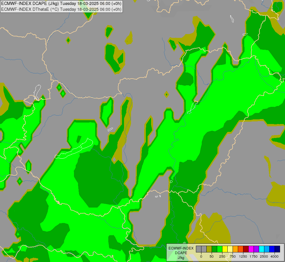Click the legend label 4000

(275, 256)
